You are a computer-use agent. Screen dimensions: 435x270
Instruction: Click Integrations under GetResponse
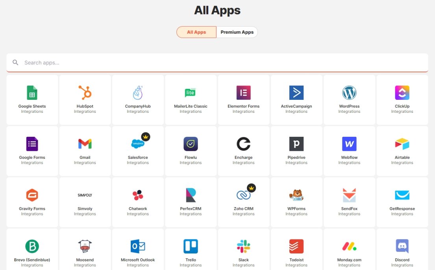pyautogui.click(x=402, y=214)
